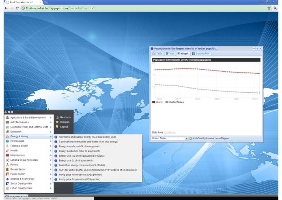Viewport: 282px width, 200px height.
Task: Click the Infrastructure category icon
Action: pyautogui.click(x=7, y=155)
